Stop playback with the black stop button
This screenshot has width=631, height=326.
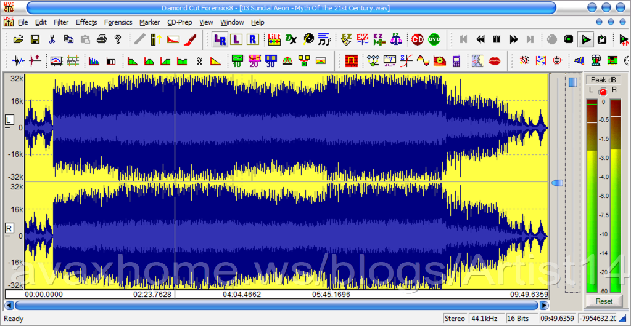pyautogui.click(x=569, y=39)
